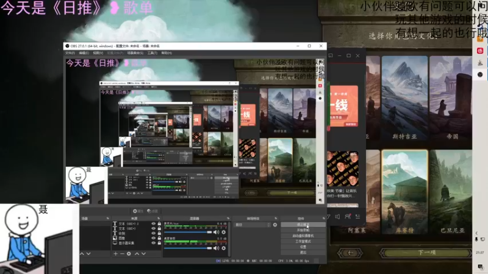Viewport: 488px width, 274px height.
Task: Click 启动虚拟摄像机 button
Action: click(303, 236)
